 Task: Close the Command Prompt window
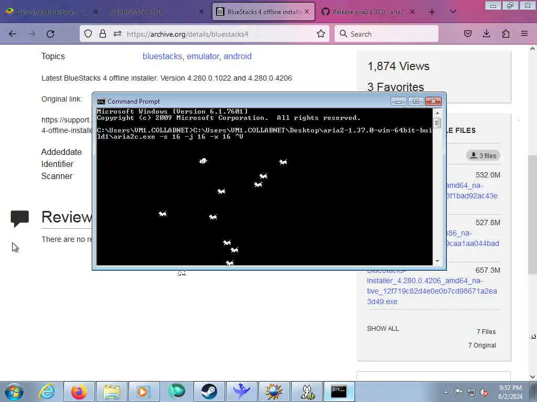(x=433, y=102)
